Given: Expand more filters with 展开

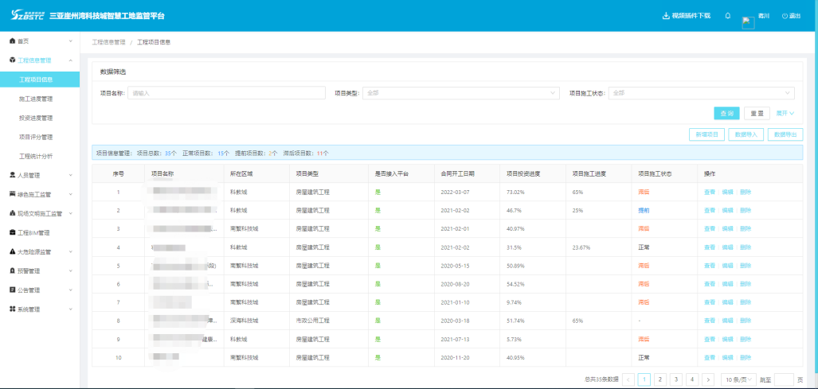Looking at the screenshot, I should coord(785,114).
